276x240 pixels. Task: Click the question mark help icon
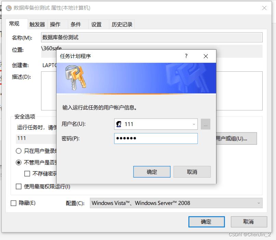[186, 56]
